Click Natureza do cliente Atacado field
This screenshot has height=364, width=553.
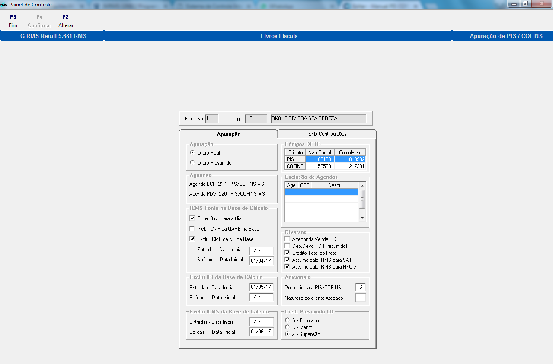click(361, 298)
